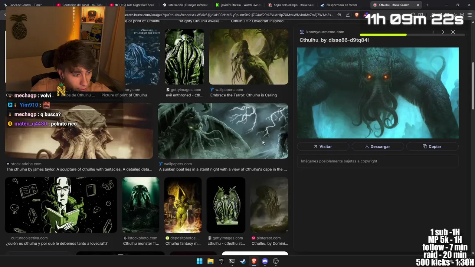Click 'Embrace the Terror: Cthulhu is Calling' caption
The height and width of the screenshot is (267, 475).
click(243, 95)
